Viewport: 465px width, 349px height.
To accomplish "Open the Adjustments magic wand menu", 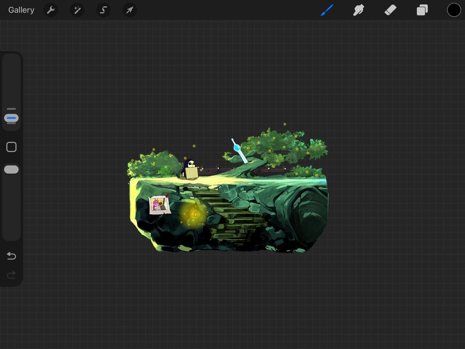I will pyautogui.click(x=77, y=10).
